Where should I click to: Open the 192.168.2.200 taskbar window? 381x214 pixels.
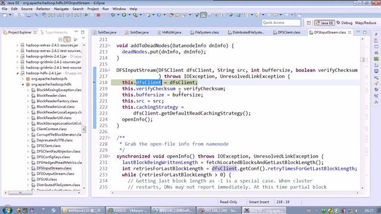tap(218, 210)
